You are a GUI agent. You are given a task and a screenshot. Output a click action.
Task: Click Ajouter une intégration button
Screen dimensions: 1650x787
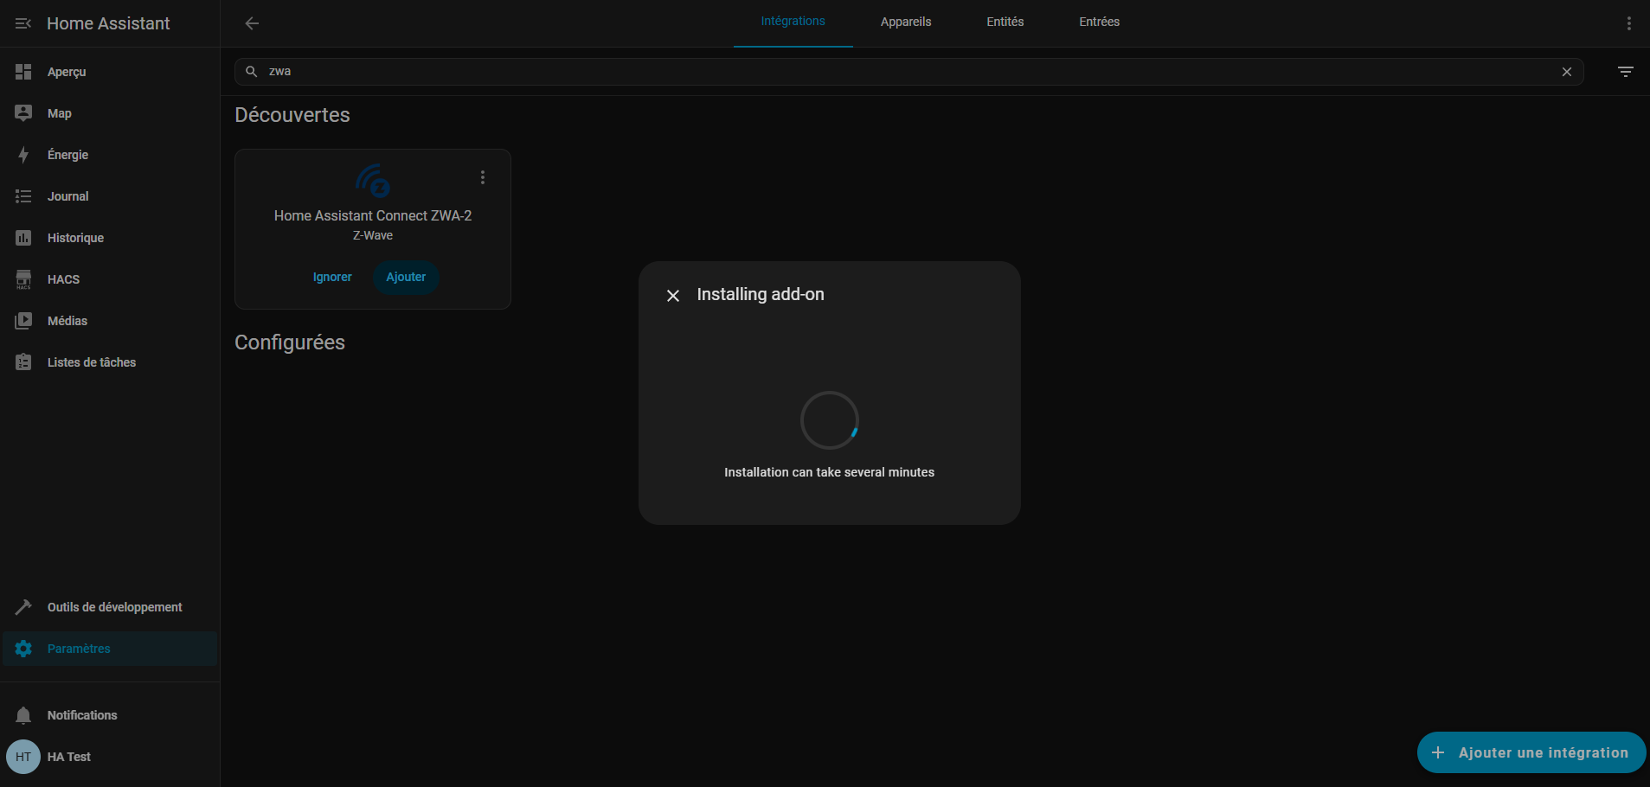[x=1531, y=752]
